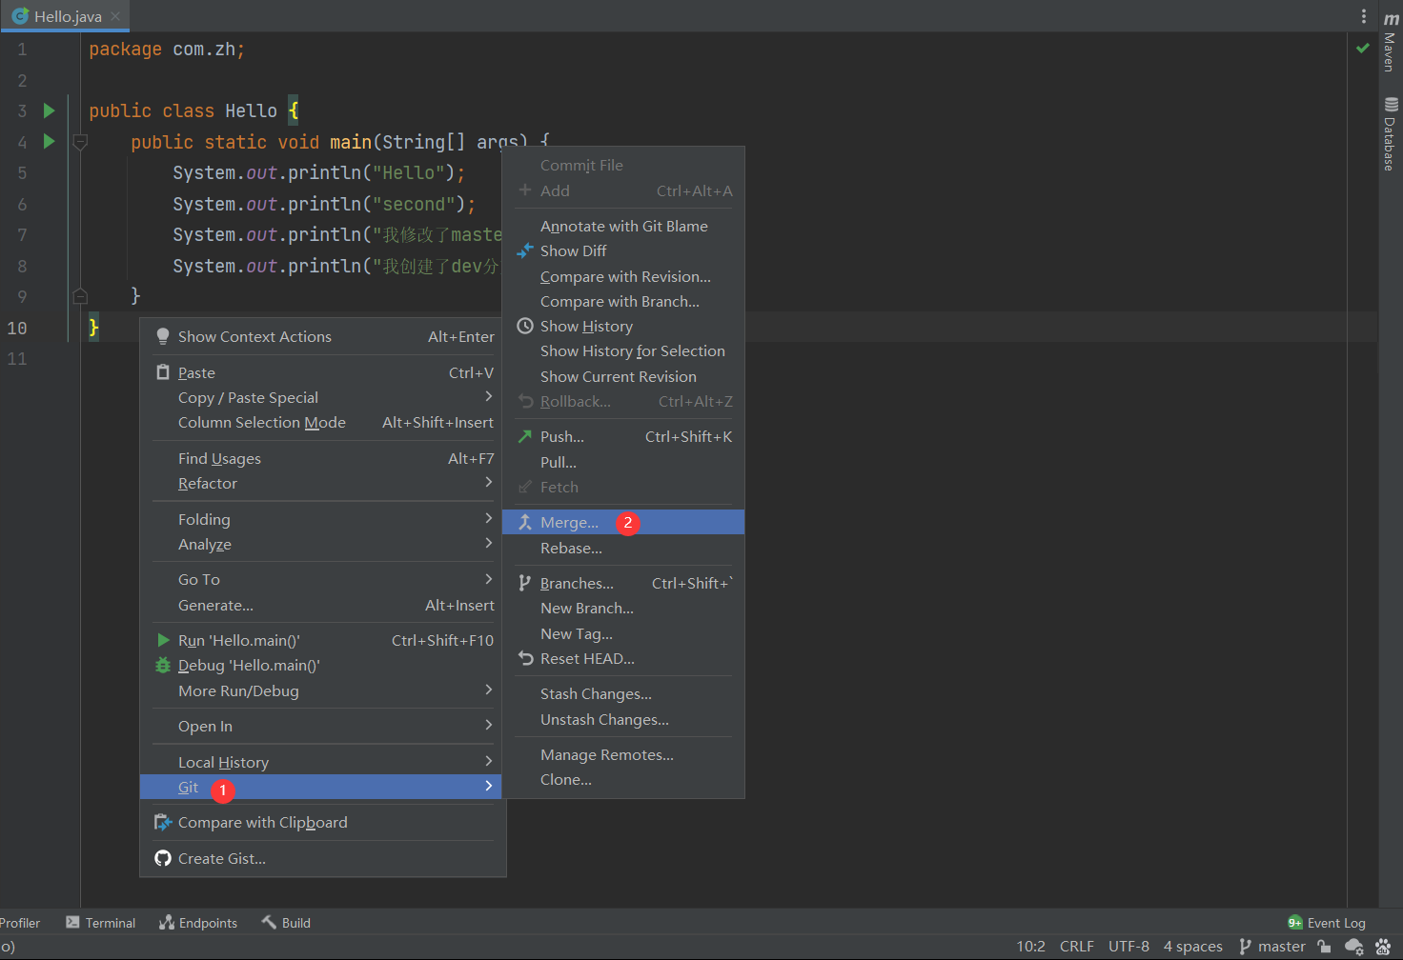Choose New Branch...
The width and height of the screenshot is (1403, 960).
point(623,608)
